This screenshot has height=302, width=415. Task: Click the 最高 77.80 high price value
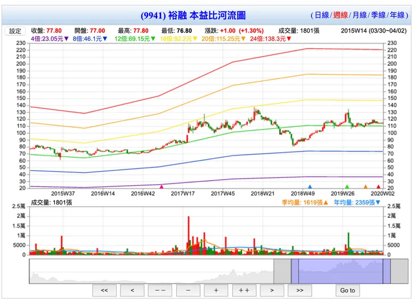coord(141,31)
